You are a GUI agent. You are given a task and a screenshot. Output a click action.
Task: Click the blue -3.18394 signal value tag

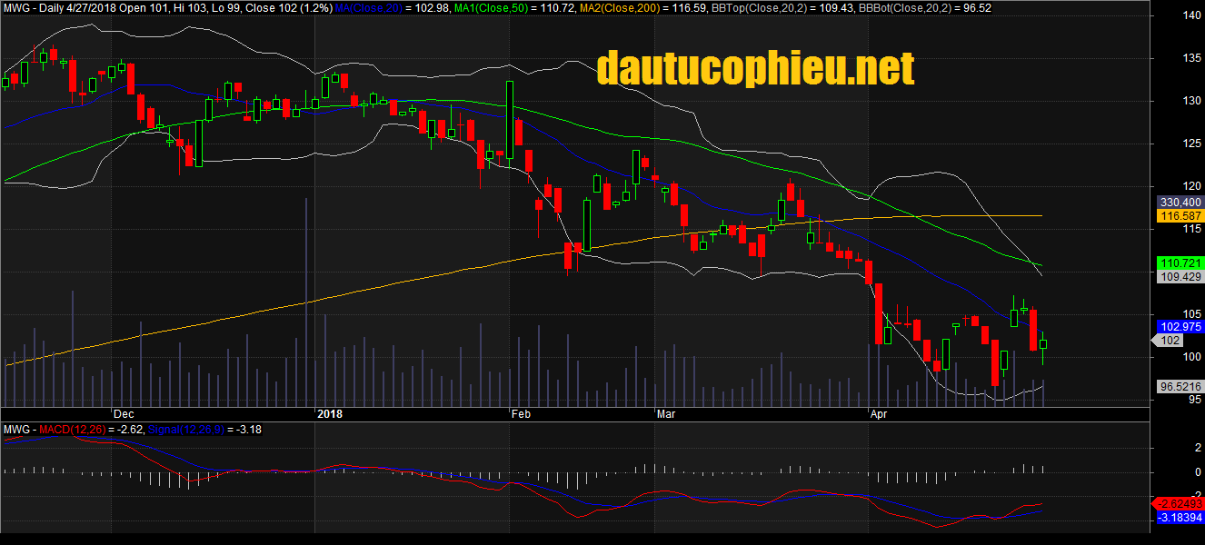tap(1180, 518)
